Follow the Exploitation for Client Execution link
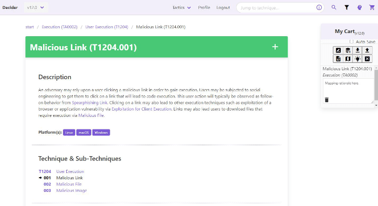The height and width of the screenshot is (206, 378). tap(141, 109)
